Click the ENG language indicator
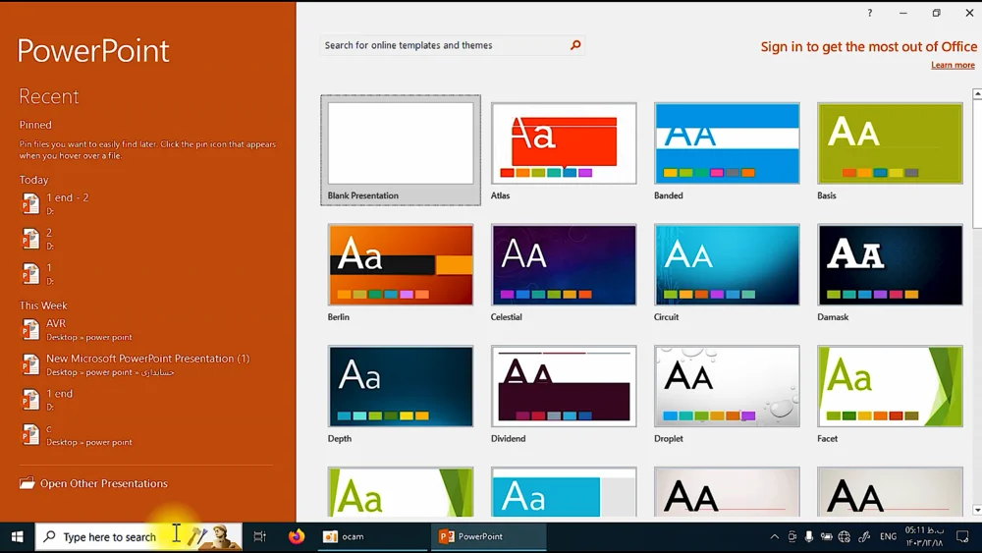Screen dimensions: 982x553 tap(888, 536)
